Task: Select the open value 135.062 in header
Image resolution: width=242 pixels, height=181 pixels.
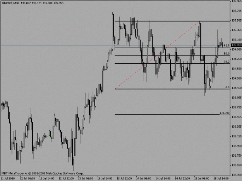Action: (26, 3)
